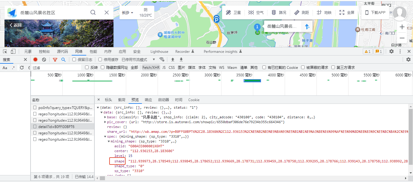Click the 返回 back link
This screenshot has width=413, height=182.
16,25
